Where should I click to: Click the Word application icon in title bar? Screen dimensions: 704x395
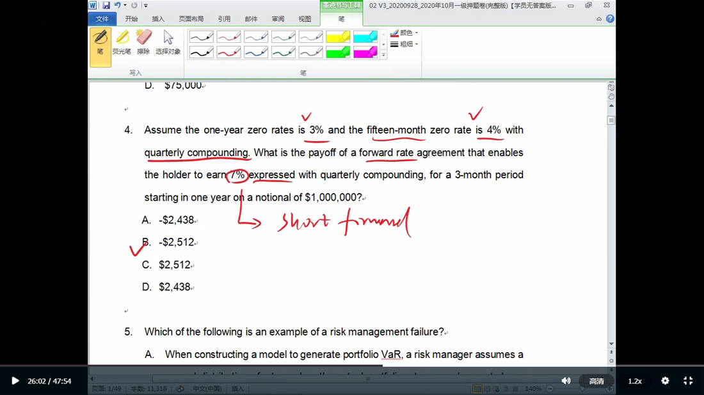tap(93, 5)
